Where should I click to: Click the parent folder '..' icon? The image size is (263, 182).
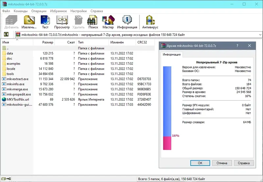pos(4,48)
